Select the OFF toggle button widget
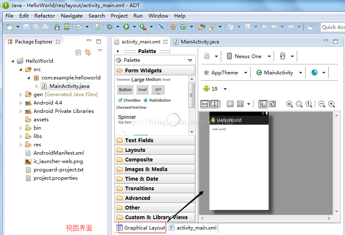 click(x=158, y=89)
